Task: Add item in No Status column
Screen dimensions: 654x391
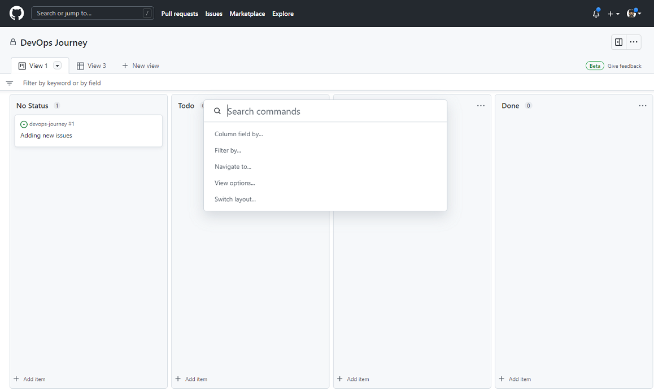Action: point(29,379)
